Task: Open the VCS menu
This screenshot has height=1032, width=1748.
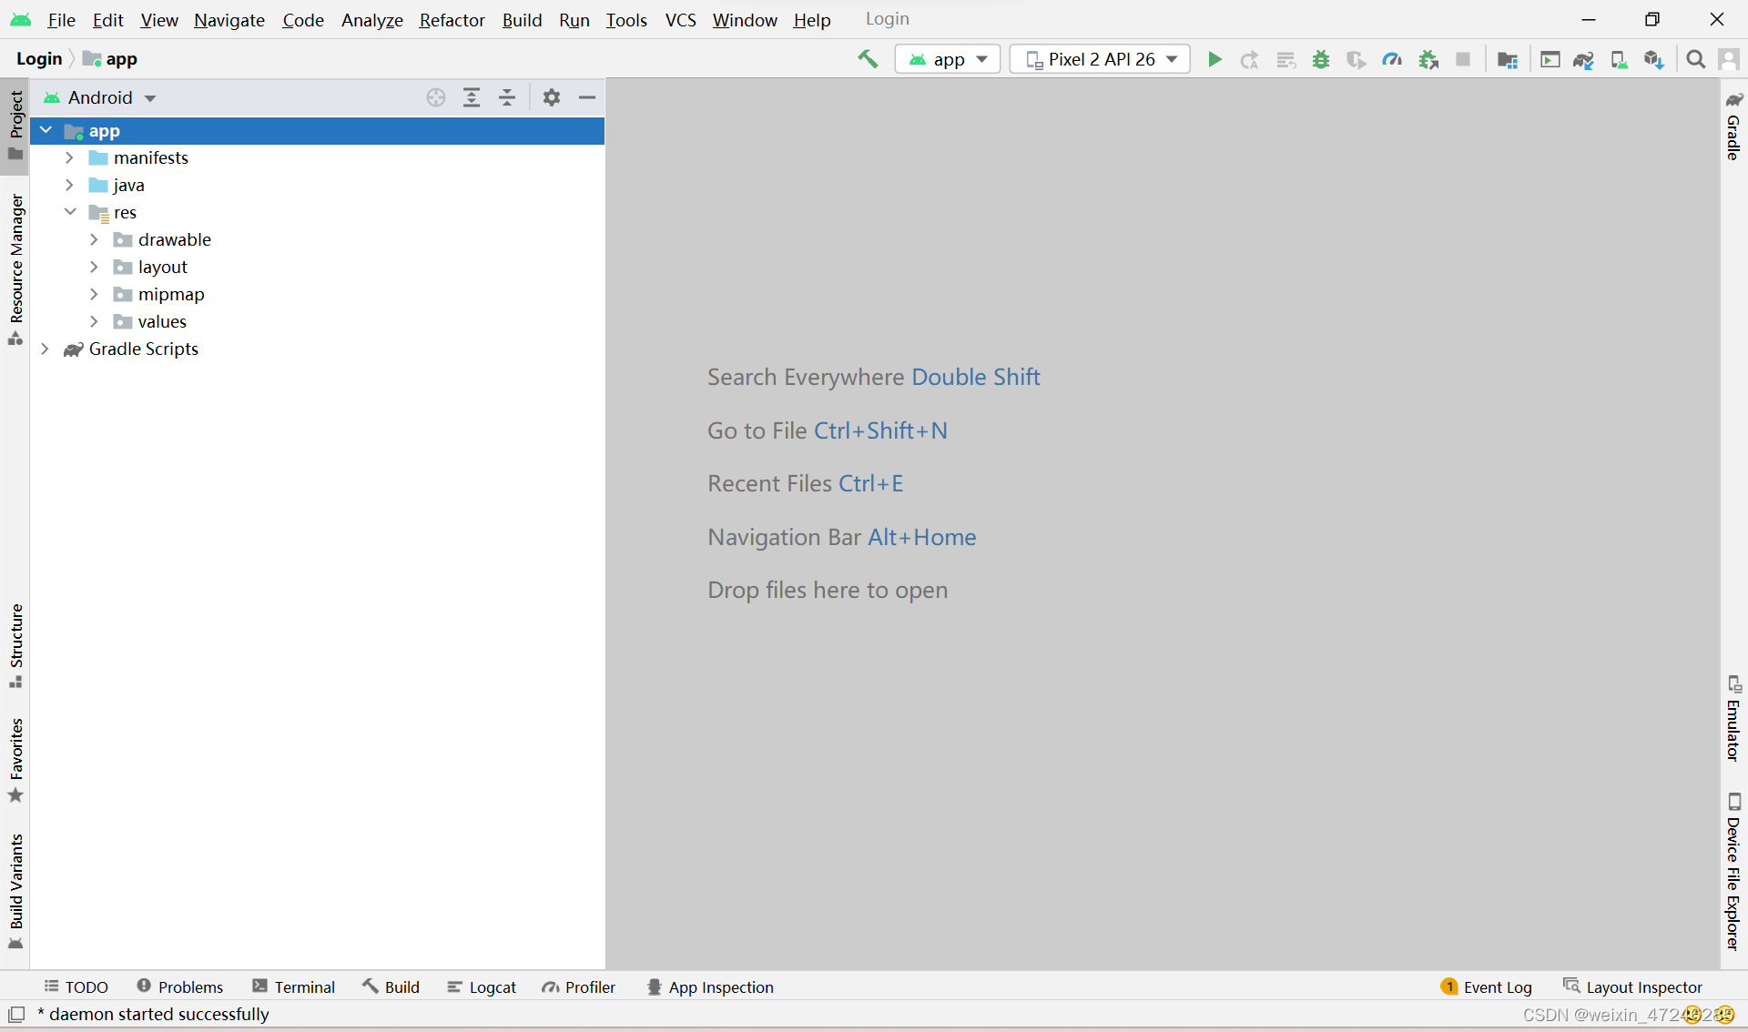Action: point(680,20)
